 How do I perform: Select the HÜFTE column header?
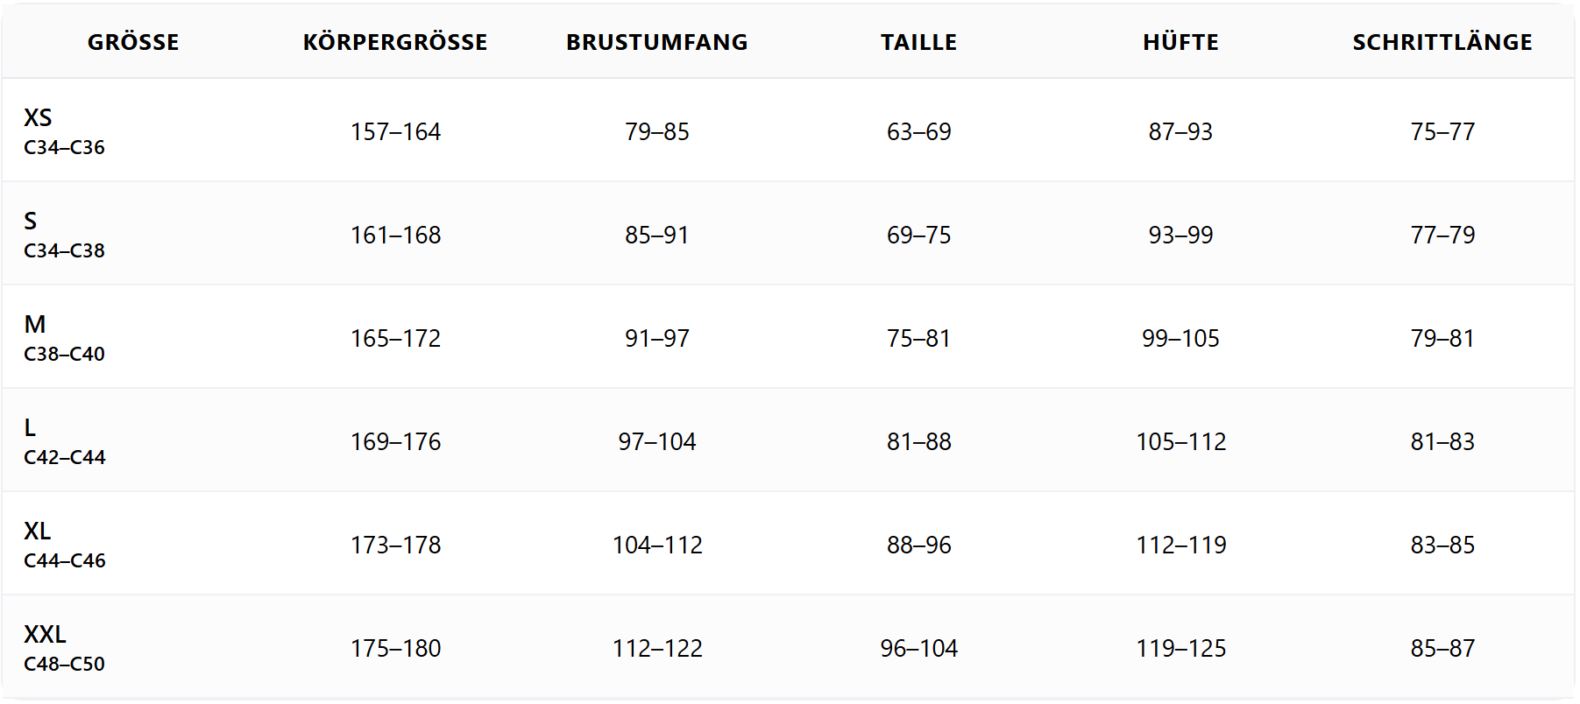pos(1180,42)
